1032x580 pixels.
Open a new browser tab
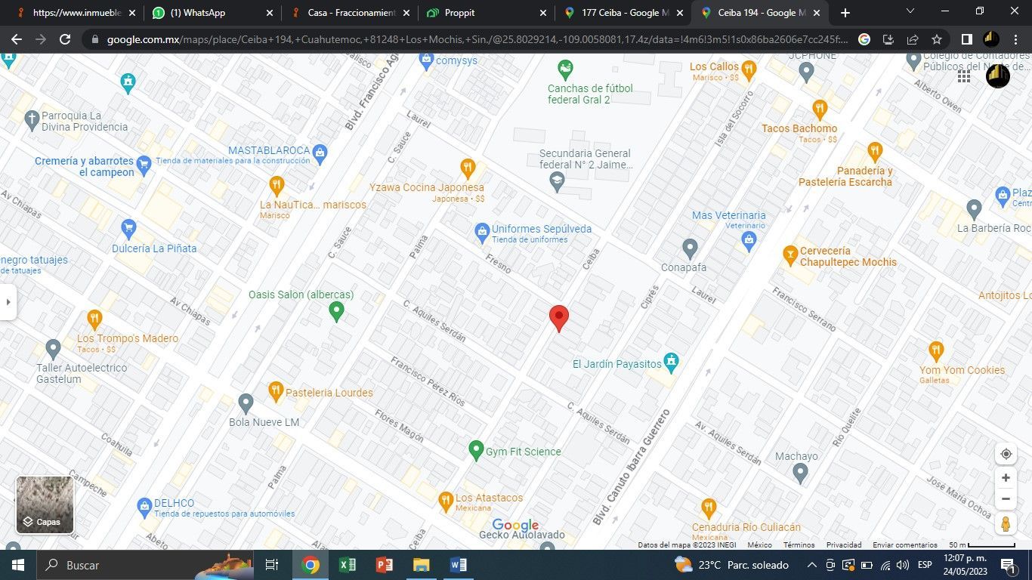click(845, 13)
